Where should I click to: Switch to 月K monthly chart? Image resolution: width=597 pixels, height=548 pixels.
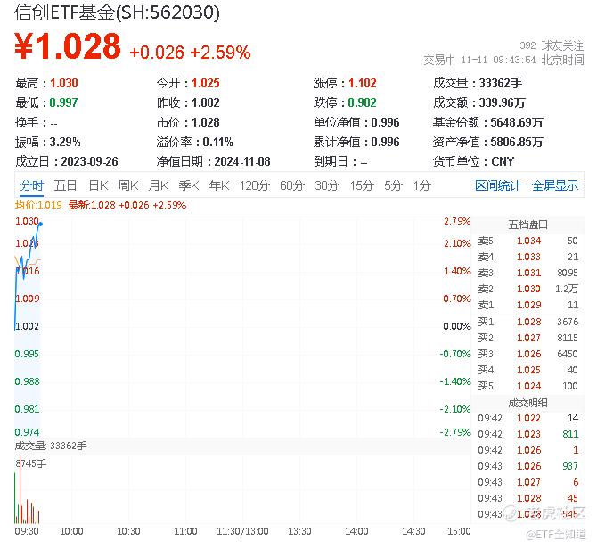159,185
